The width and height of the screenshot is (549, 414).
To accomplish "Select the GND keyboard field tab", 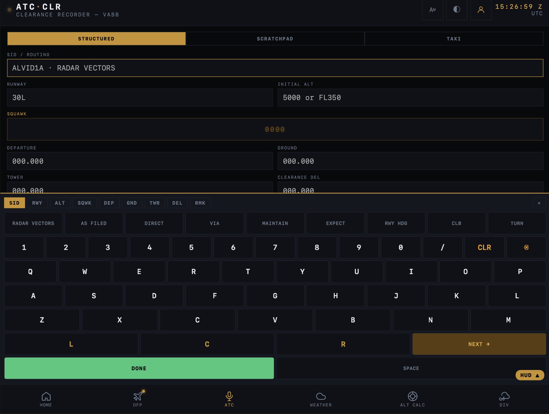I will 132,203.
